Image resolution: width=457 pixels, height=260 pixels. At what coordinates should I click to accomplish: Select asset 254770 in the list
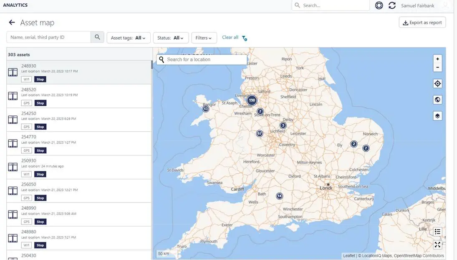point(79,143)
